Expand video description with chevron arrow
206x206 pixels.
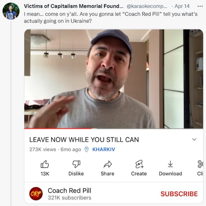194,140
